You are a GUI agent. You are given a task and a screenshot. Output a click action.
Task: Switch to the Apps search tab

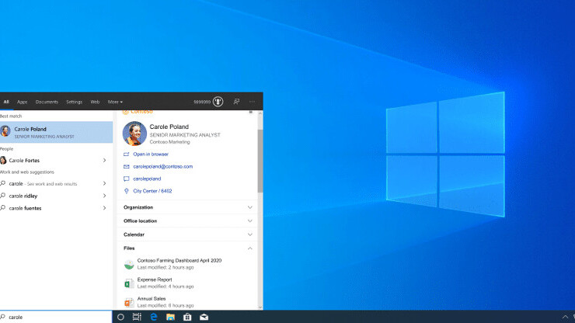click(23, 102)
